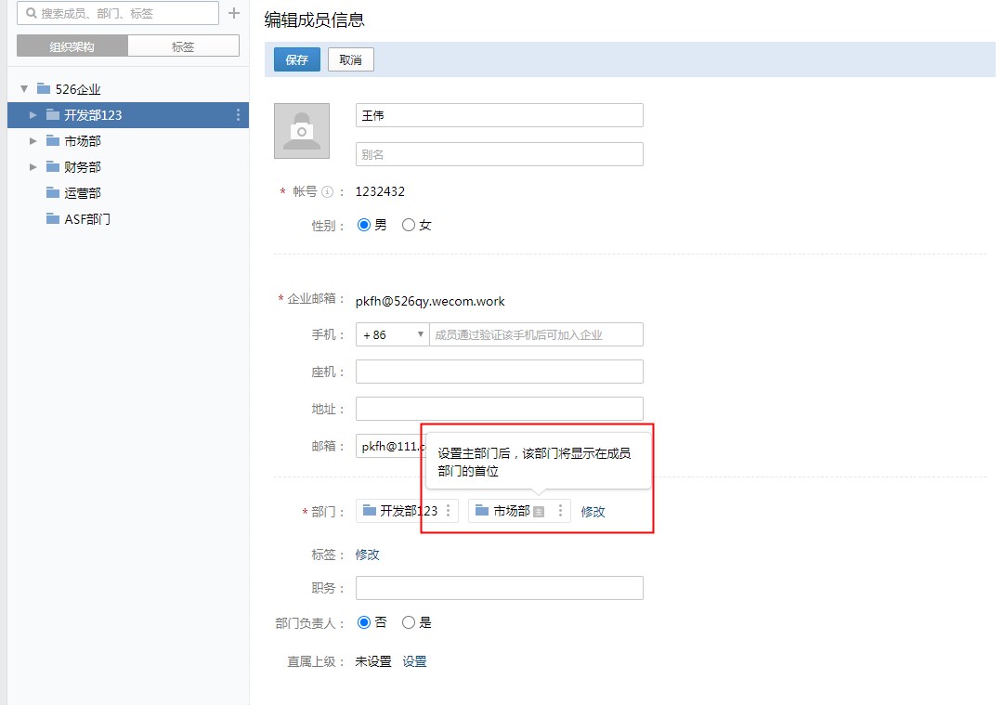Set 部门负责人 to 是
The width and height of the screenshot is (1004, 705).
(x=409, y=622)
